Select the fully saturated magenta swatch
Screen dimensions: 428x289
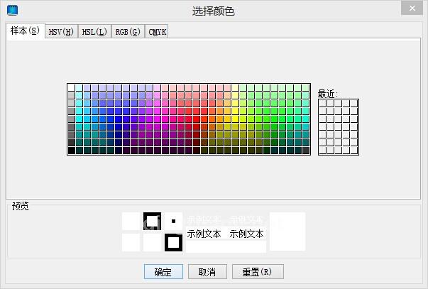pyautogui.click(x=158, y=119)
